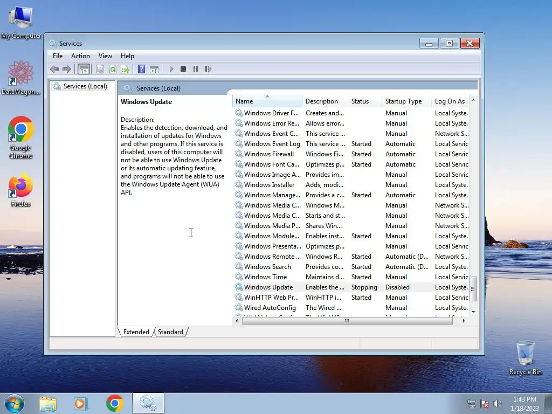552x414 pixels.
Task: Open the Recycle Bin on the desktop
Action: click(x=525, y=358)
